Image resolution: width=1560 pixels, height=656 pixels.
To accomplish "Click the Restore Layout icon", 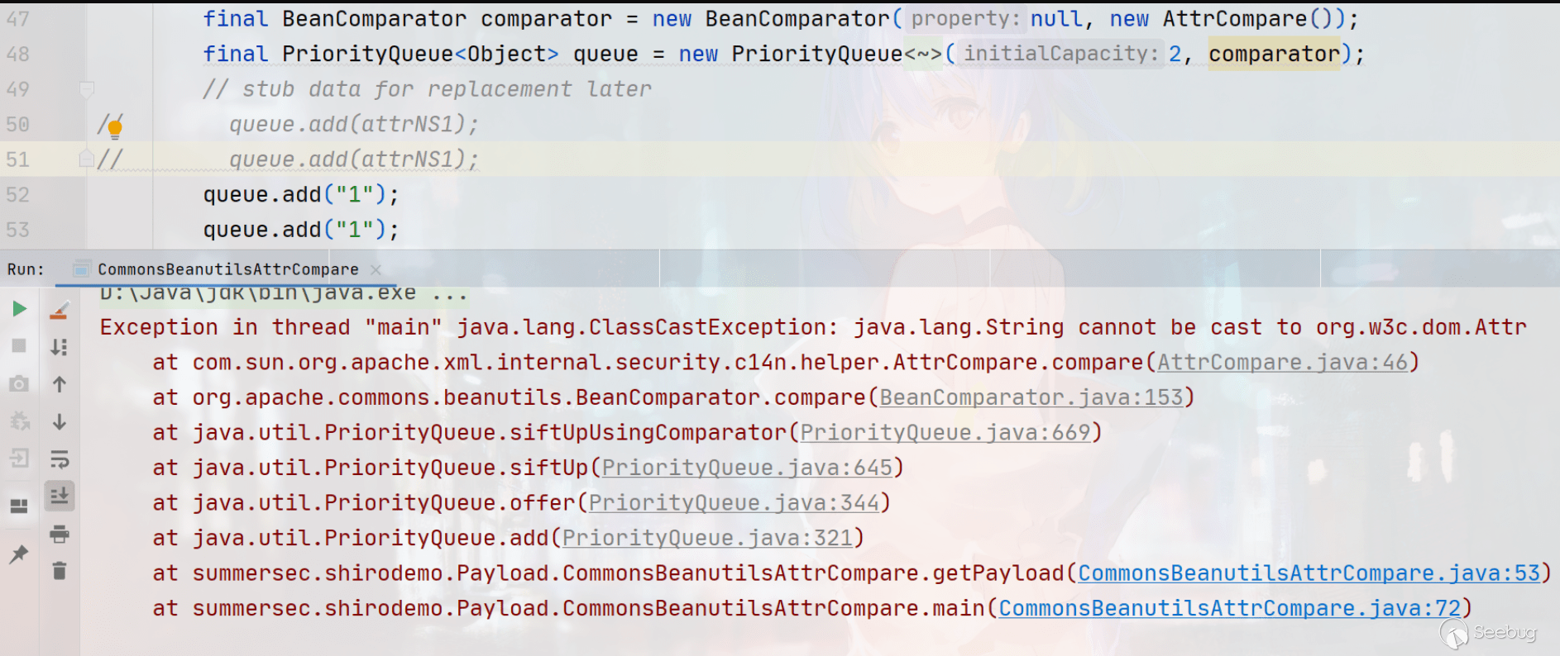I will coord(19,506).
